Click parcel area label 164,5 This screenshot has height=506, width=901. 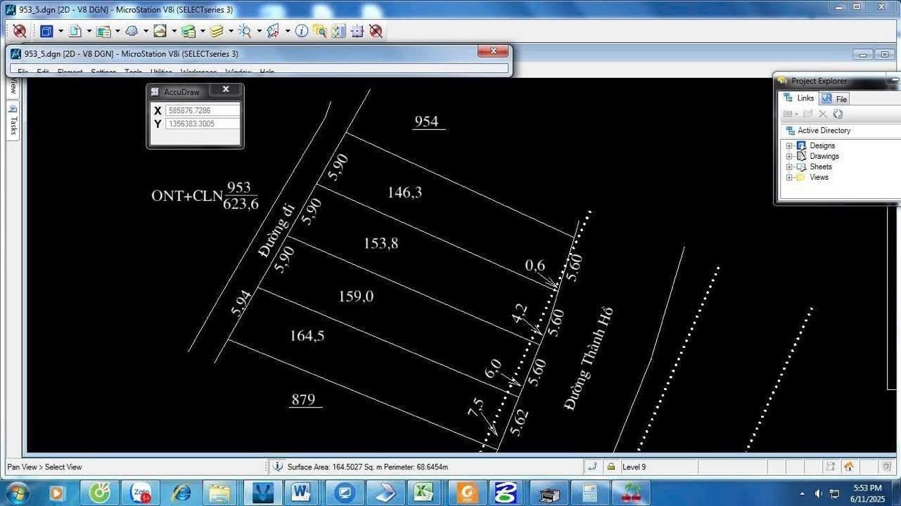(307, 336)
